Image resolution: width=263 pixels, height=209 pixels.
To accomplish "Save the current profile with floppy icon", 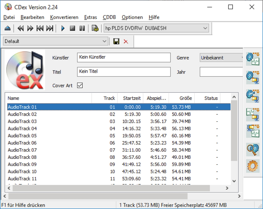I will [x=116, y=41].
